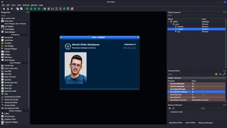Screen dimensions: 227x128
Task: Select the Dial widget icon
Action: [x=2, y=94]
